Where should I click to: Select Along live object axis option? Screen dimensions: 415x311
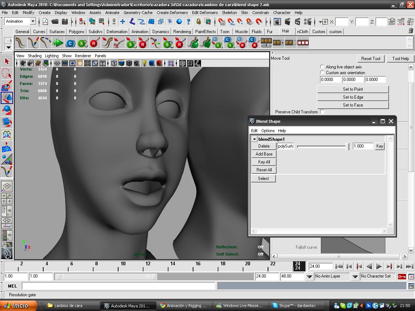(x=322, y=67)
